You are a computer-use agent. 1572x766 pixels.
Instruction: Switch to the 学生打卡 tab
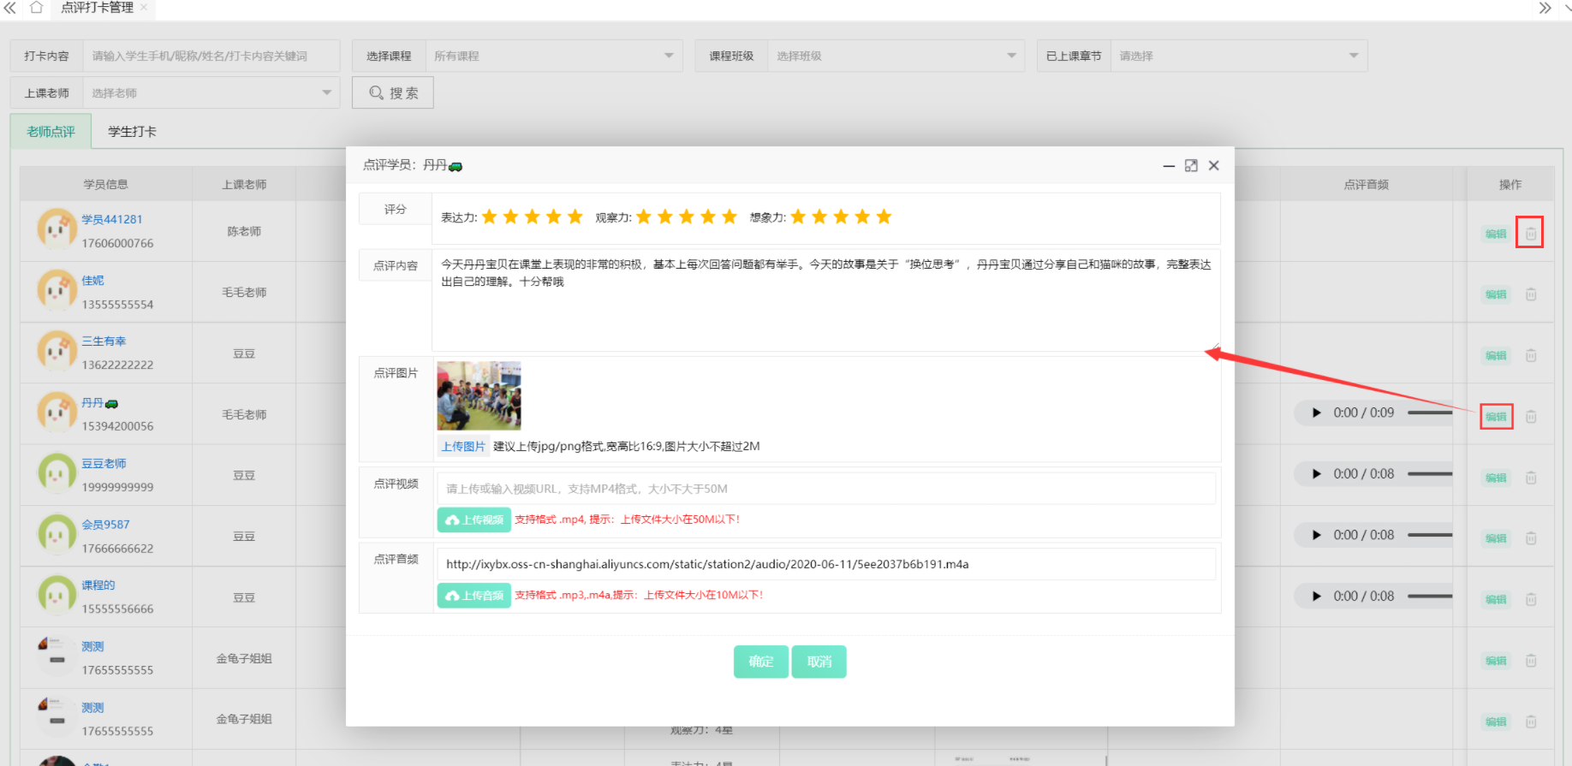point(132,131)
